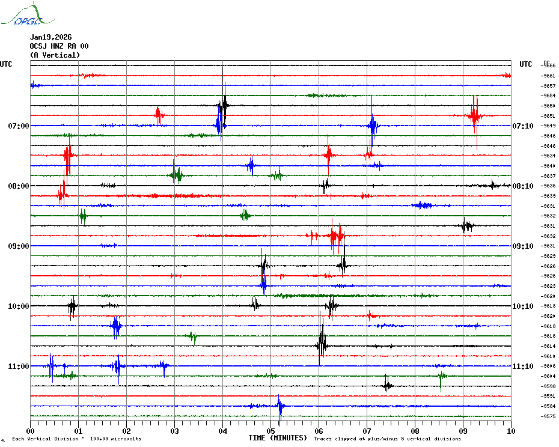Click the OCSJ HNZ RA 00 station label
The width and height of the screenshot is (559, 447).
tap(59, 46)
